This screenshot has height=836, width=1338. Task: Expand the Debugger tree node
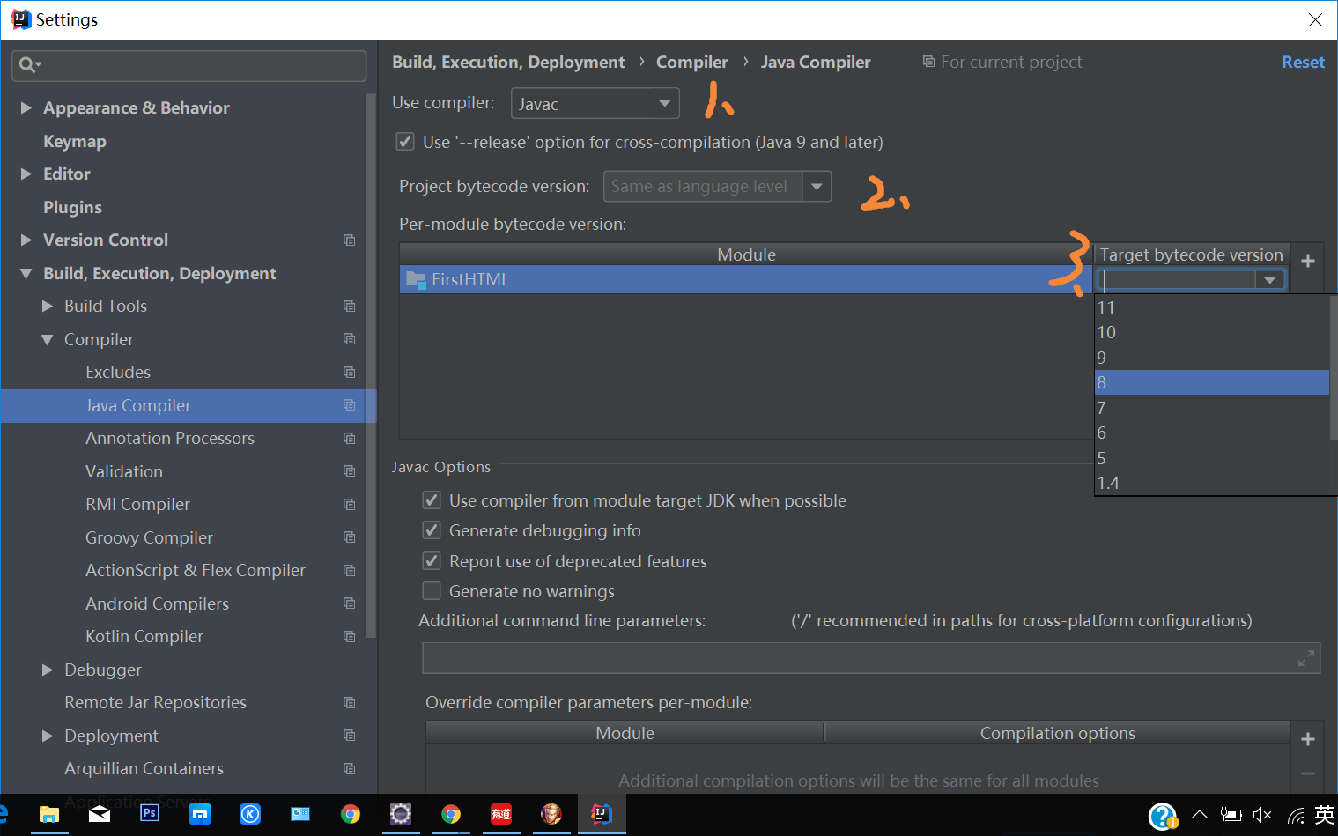point(48,670)
